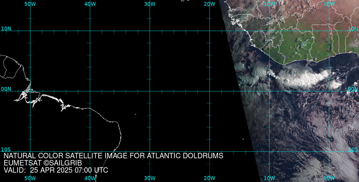Click the 00W longitude label along the top edge
This screenshot has width=359, height=182.
329,4
